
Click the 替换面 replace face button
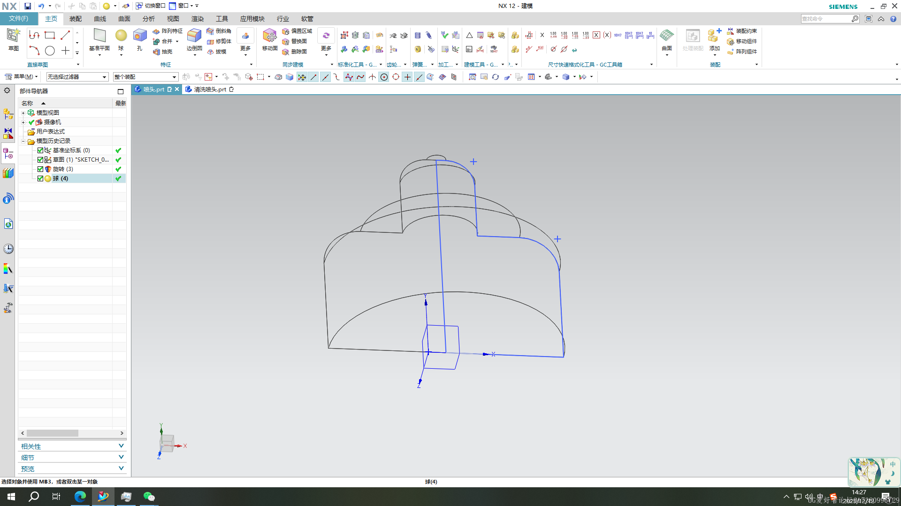[x=295, y=41]
